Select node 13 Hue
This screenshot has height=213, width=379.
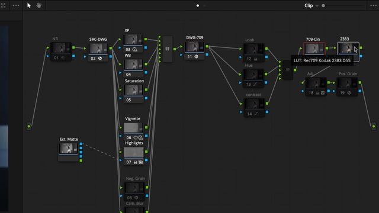(253, 78)
